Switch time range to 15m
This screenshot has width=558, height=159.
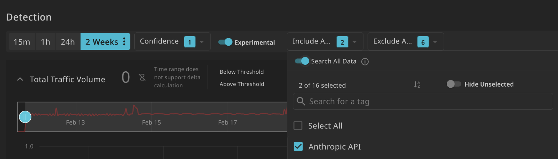click(x=22, y=42)
